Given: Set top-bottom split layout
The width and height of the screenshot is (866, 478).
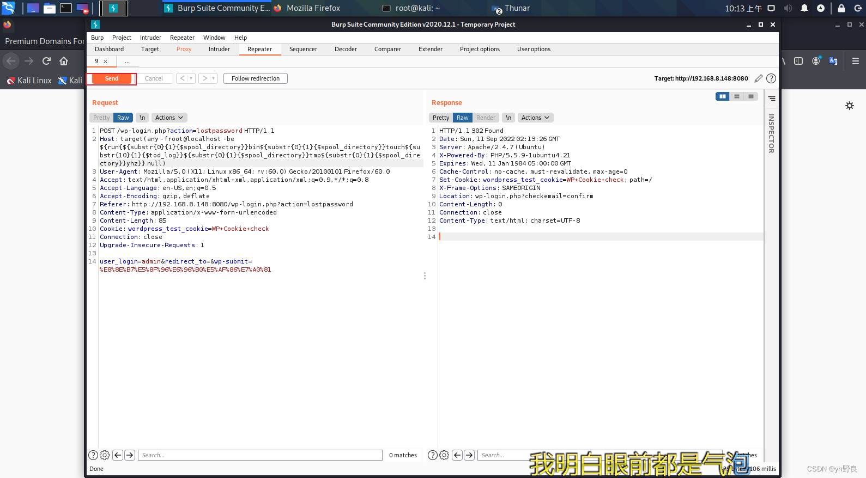Looking at the screenshot, I should pyautogui.click(x=737, y=96).
